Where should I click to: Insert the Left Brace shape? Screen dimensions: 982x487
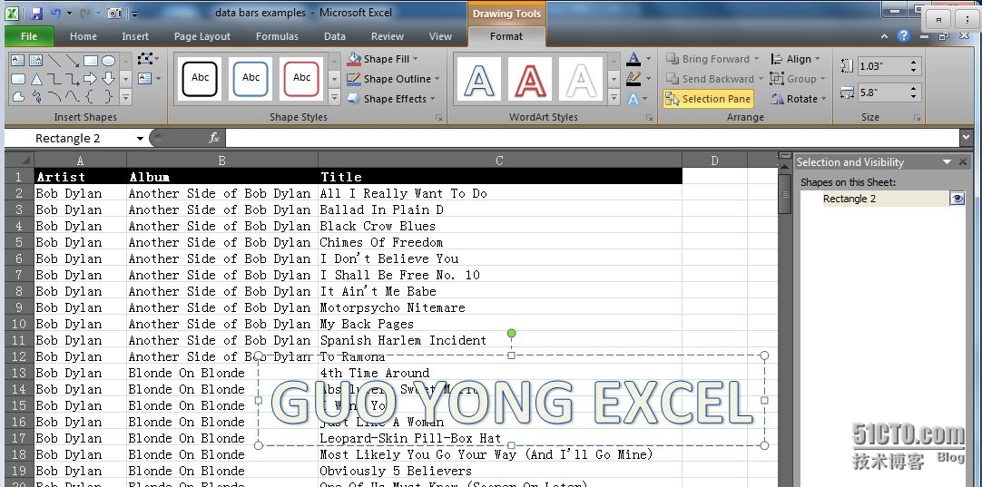coord(91,97)
